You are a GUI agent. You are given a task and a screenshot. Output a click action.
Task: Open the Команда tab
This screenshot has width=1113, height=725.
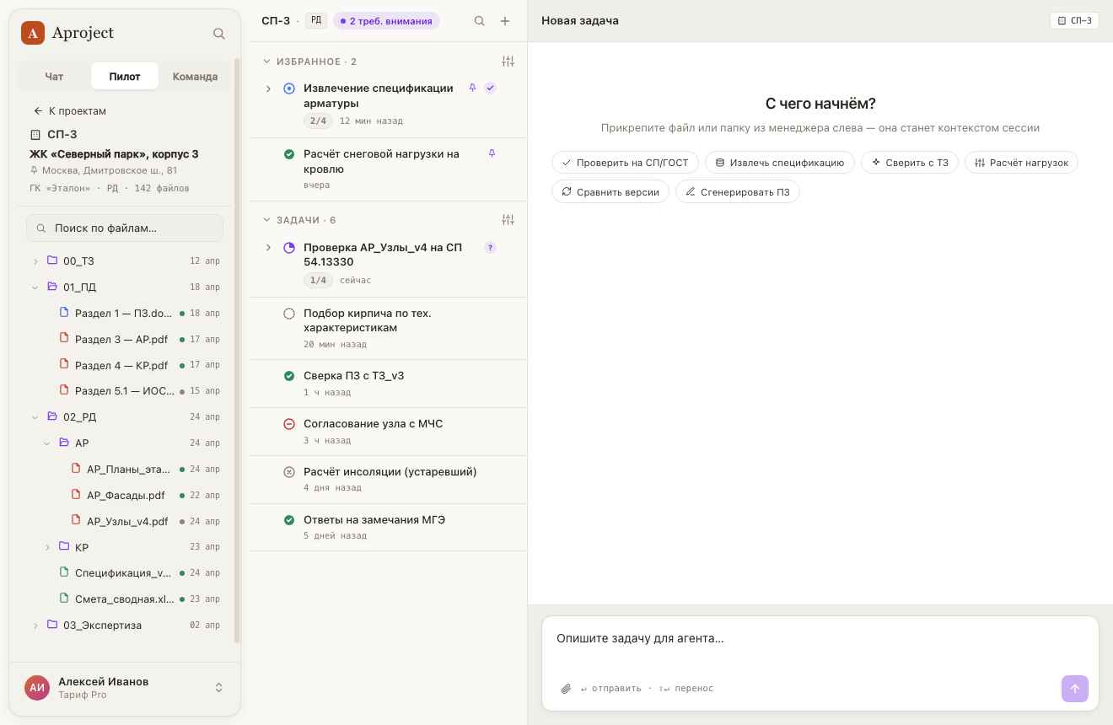click(195, 76)
